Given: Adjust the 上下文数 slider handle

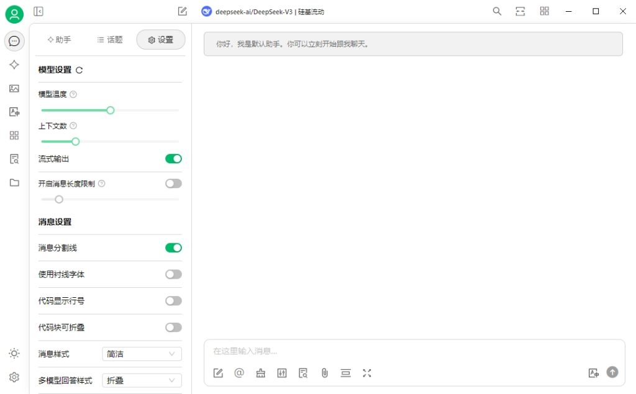Looking at the screenshot, I should pos(75,141).
